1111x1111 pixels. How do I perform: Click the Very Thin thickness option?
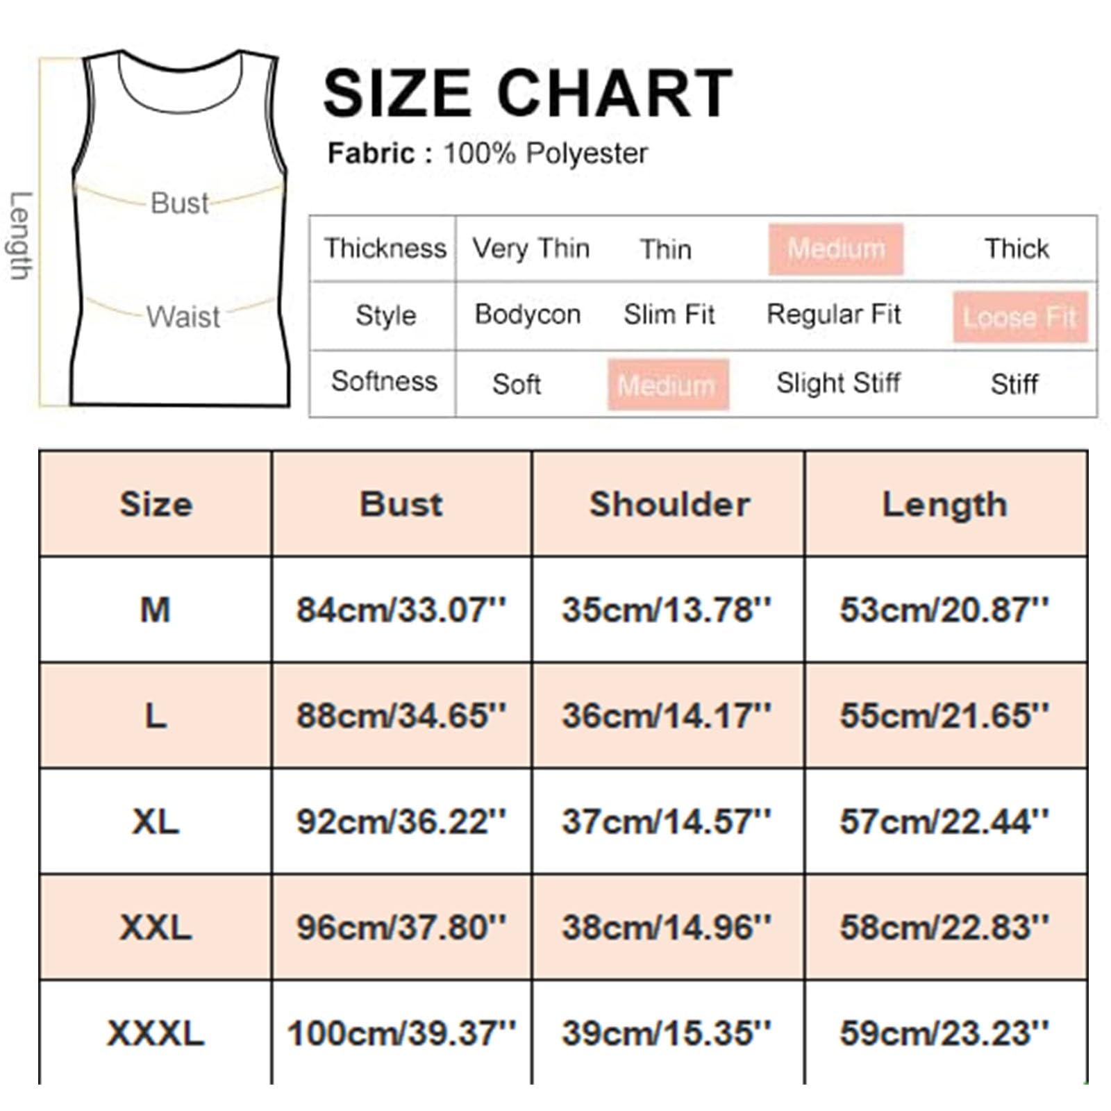pos(531,249)
